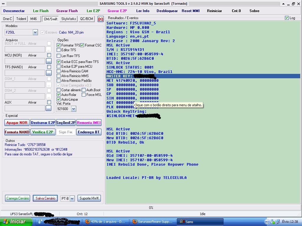Viewport: 302px width, 226px height.
Task: Disable the Auto-Limpar option
Action: pos(59,99)
